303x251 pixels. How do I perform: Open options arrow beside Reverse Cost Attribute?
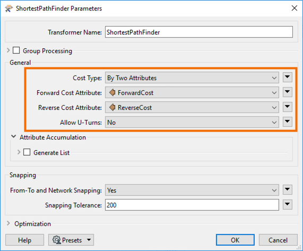(x=288, y=107)
